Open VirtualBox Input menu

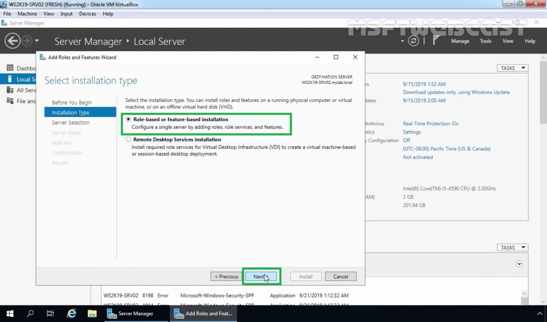66,13
